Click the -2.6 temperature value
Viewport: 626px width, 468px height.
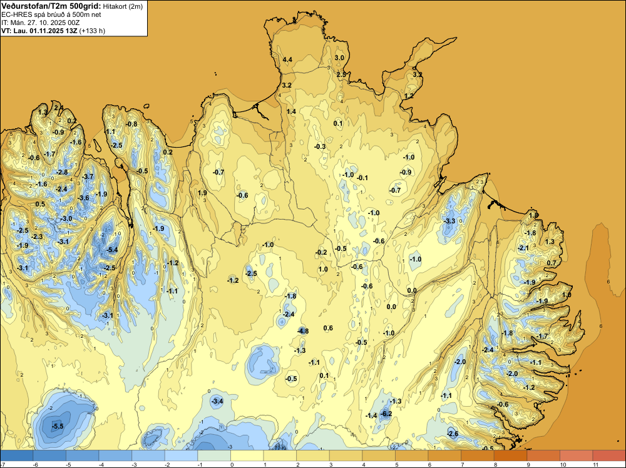[453, 434]
